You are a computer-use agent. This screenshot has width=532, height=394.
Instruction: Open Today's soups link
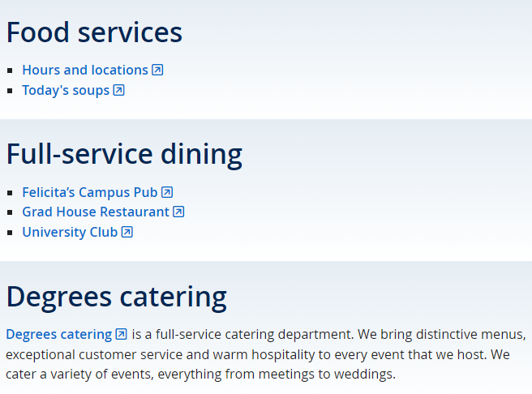click(x=66, y=91)
